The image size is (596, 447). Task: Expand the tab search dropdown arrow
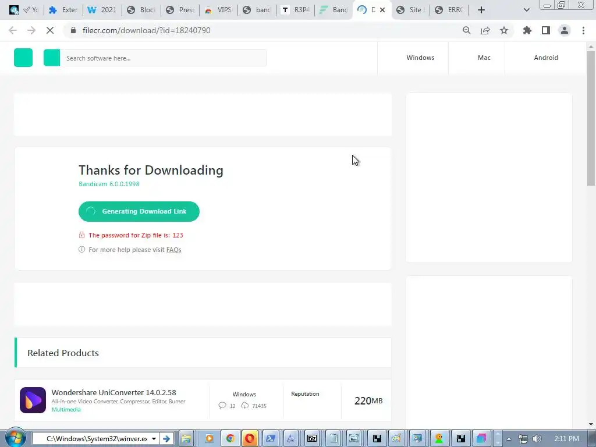pos(526,10)
